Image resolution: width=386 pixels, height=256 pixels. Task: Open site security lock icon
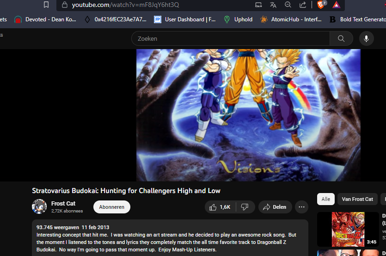click(x=65, y=5)
